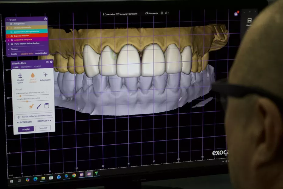Expand the Parte inferior de los diseños group
Screen dimensions: 283x189
[x=8, y=44]
